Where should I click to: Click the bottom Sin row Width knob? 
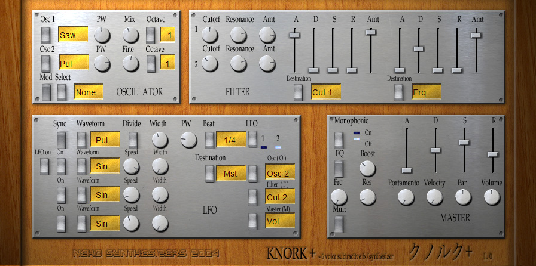(160, 224)
